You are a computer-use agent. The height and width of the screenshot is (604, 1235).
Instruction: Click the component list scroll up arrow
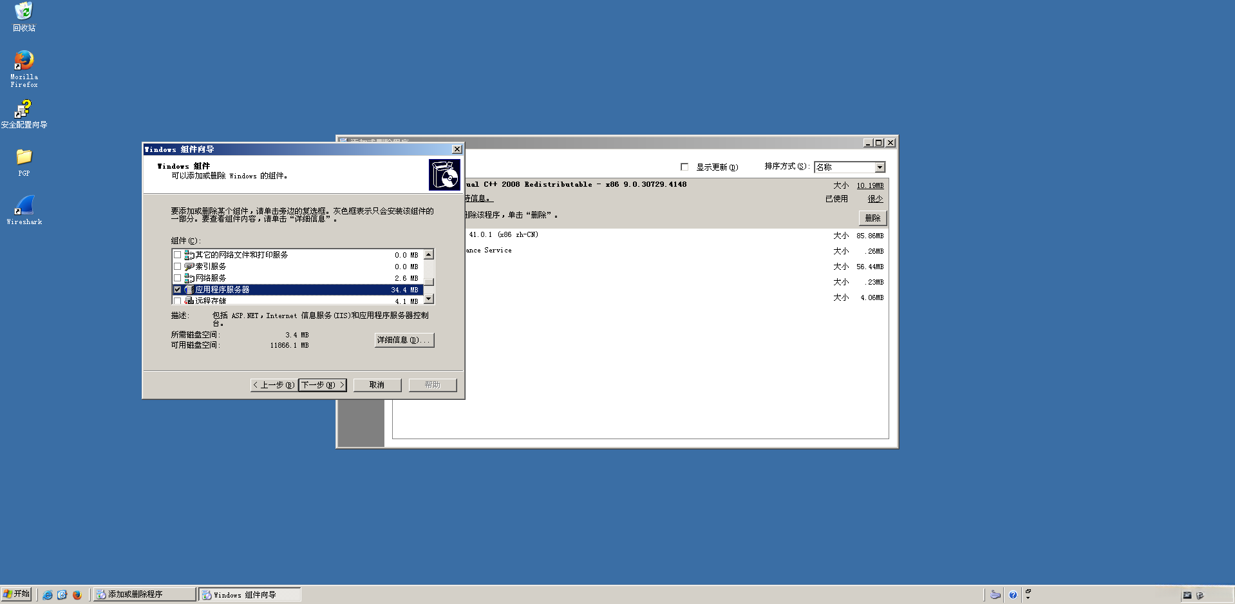pyautogui.click(x=429, y=255)
